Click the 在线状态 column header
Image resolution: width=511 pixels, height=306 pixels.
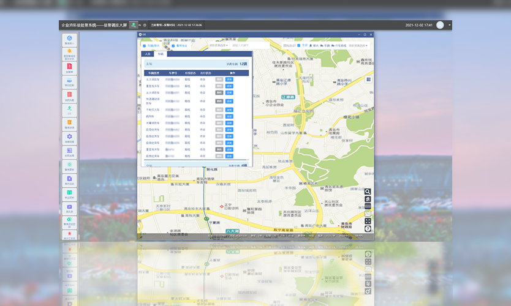pos(190,73)
